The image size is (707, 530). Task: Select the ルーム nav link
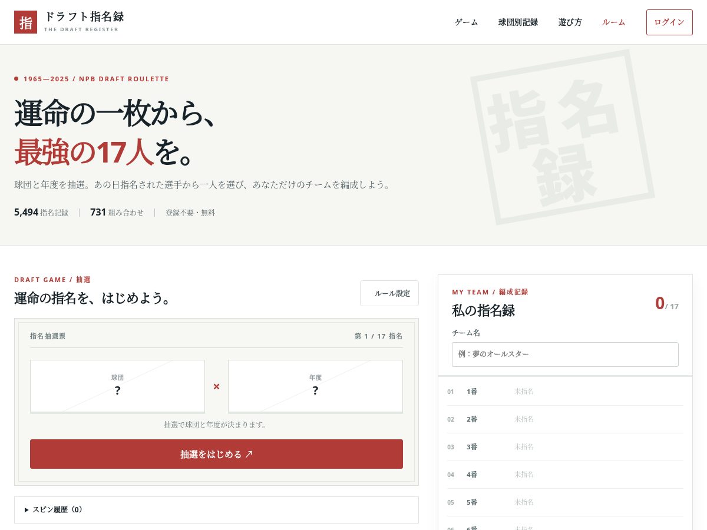(614, 22)
